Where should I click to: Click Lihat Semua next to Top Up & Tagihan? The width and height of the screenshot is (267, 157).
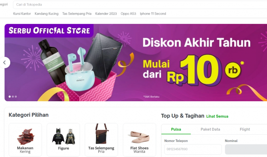pos(217,117)
